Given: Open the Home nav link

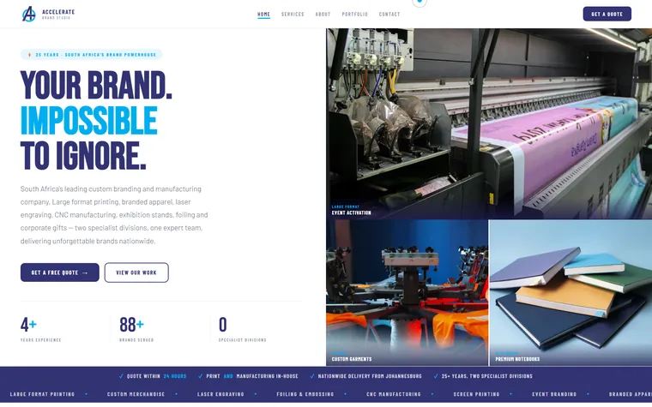Looking at the screenshot, I should [263, 14].
